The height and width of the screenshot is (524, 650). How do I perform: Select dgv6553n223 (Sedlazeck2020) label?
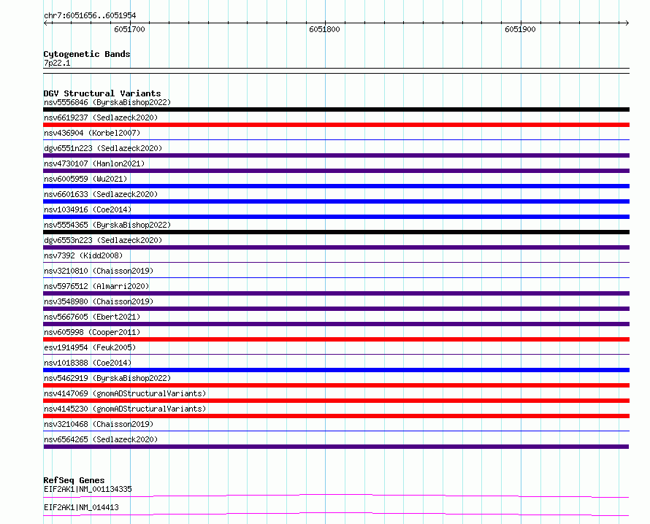point(103,240)
